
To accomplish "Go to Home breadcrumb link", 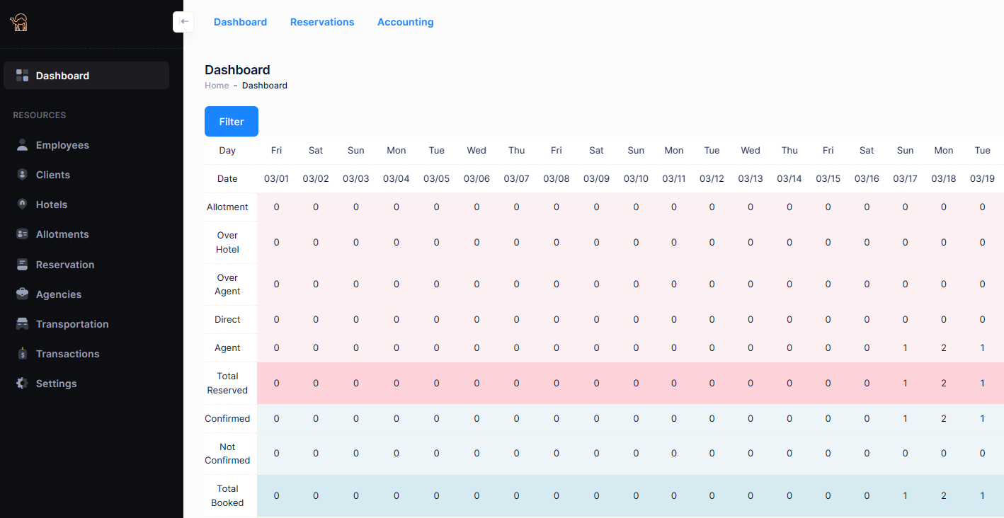I will click(217, 86).
